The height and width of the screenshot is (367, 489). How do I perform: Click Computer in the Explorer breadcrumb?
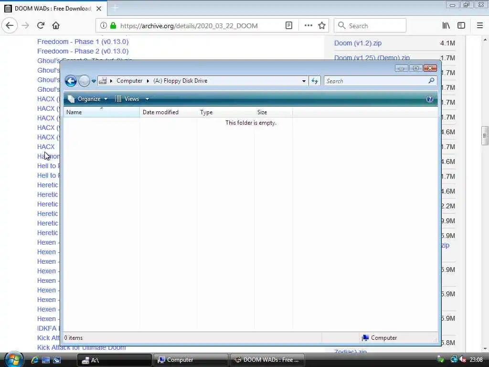coord(129,81)
